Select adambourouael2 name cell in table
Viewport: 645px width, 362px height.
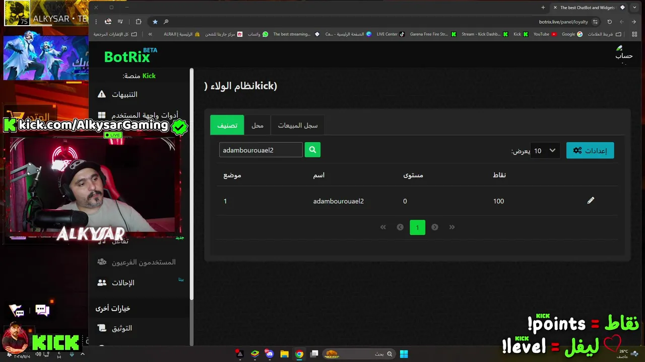click(x=339, y=201)
